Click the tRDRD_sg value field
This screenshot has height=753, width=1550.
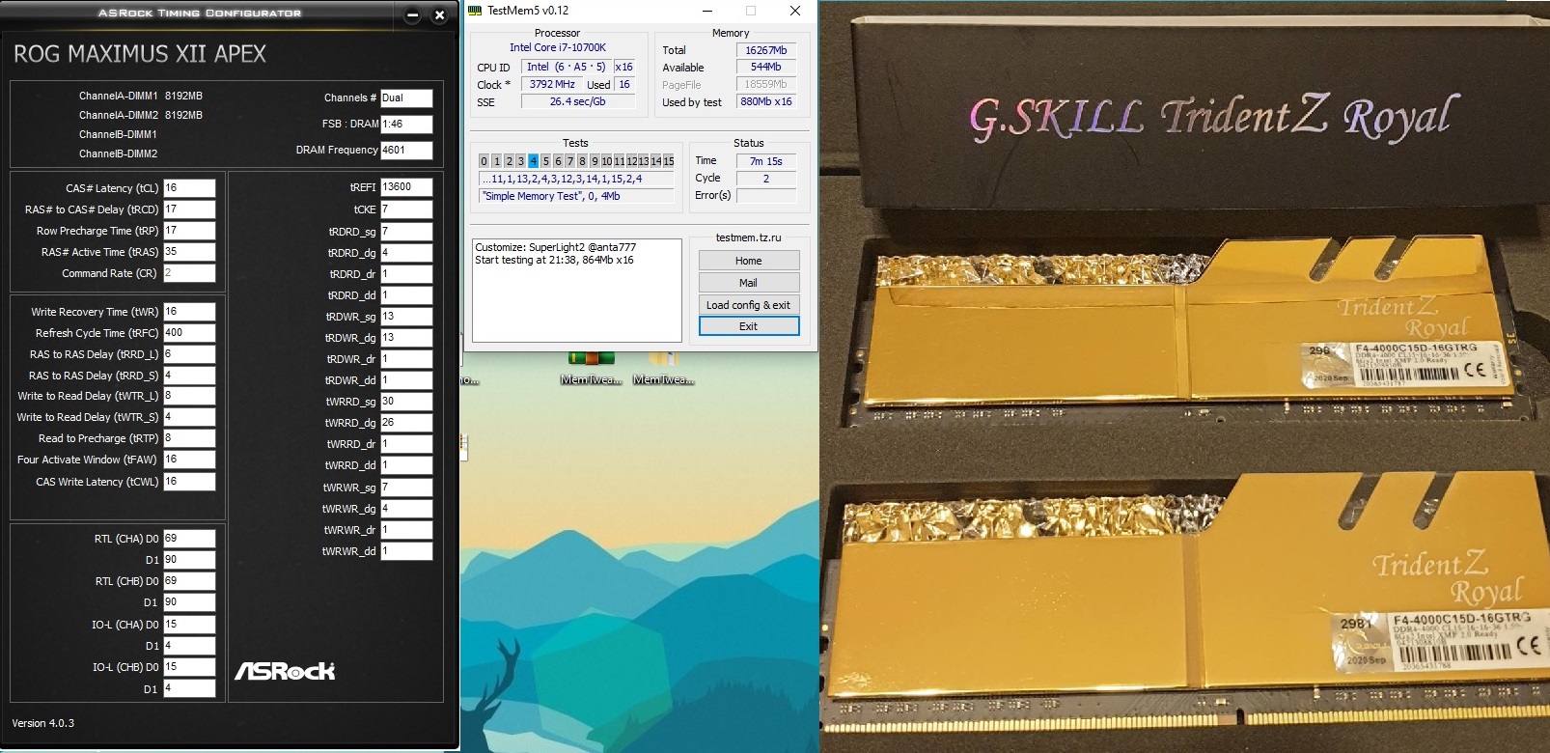[406, 232]
